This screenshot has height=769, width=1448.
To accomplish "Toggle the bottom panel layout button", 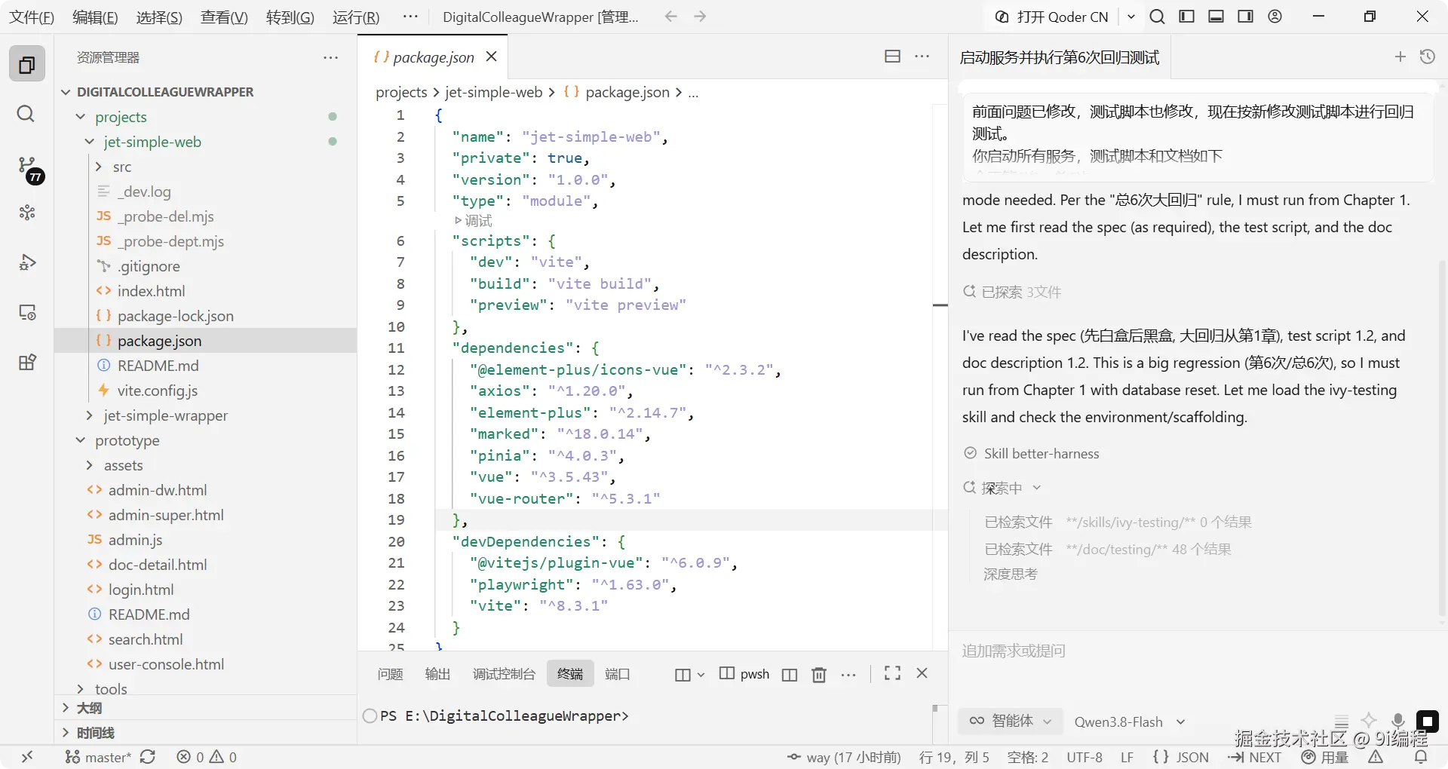I will tap(1216, 17).
